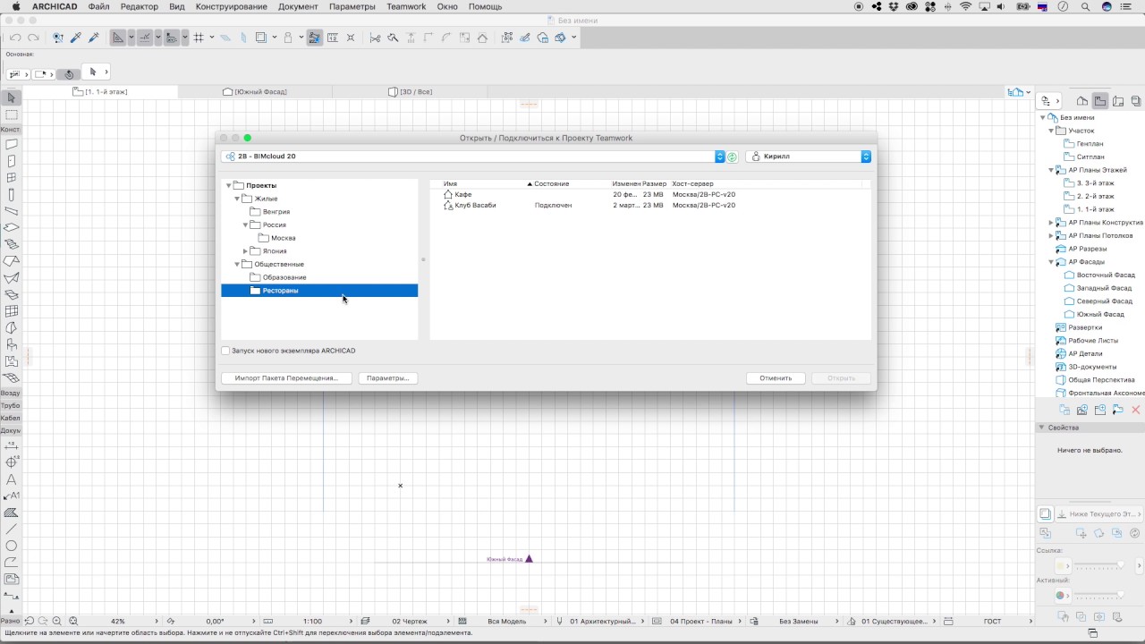This screenshot has width=1145, height=644.
Task: Select the Curtain Wall tool in the toolbox
Action: point(12,311)
